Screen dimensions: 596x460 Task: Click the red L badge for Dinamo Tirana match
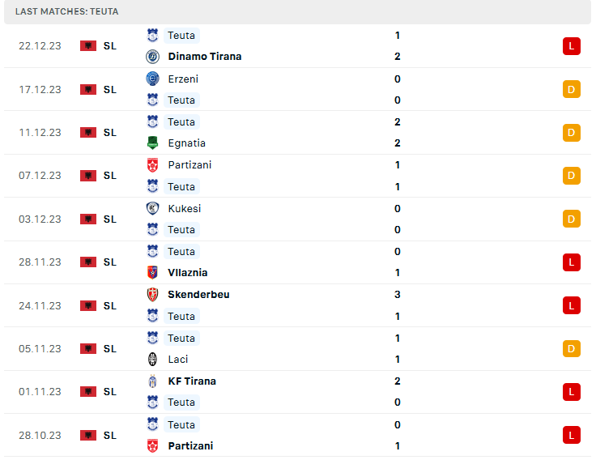572,46
